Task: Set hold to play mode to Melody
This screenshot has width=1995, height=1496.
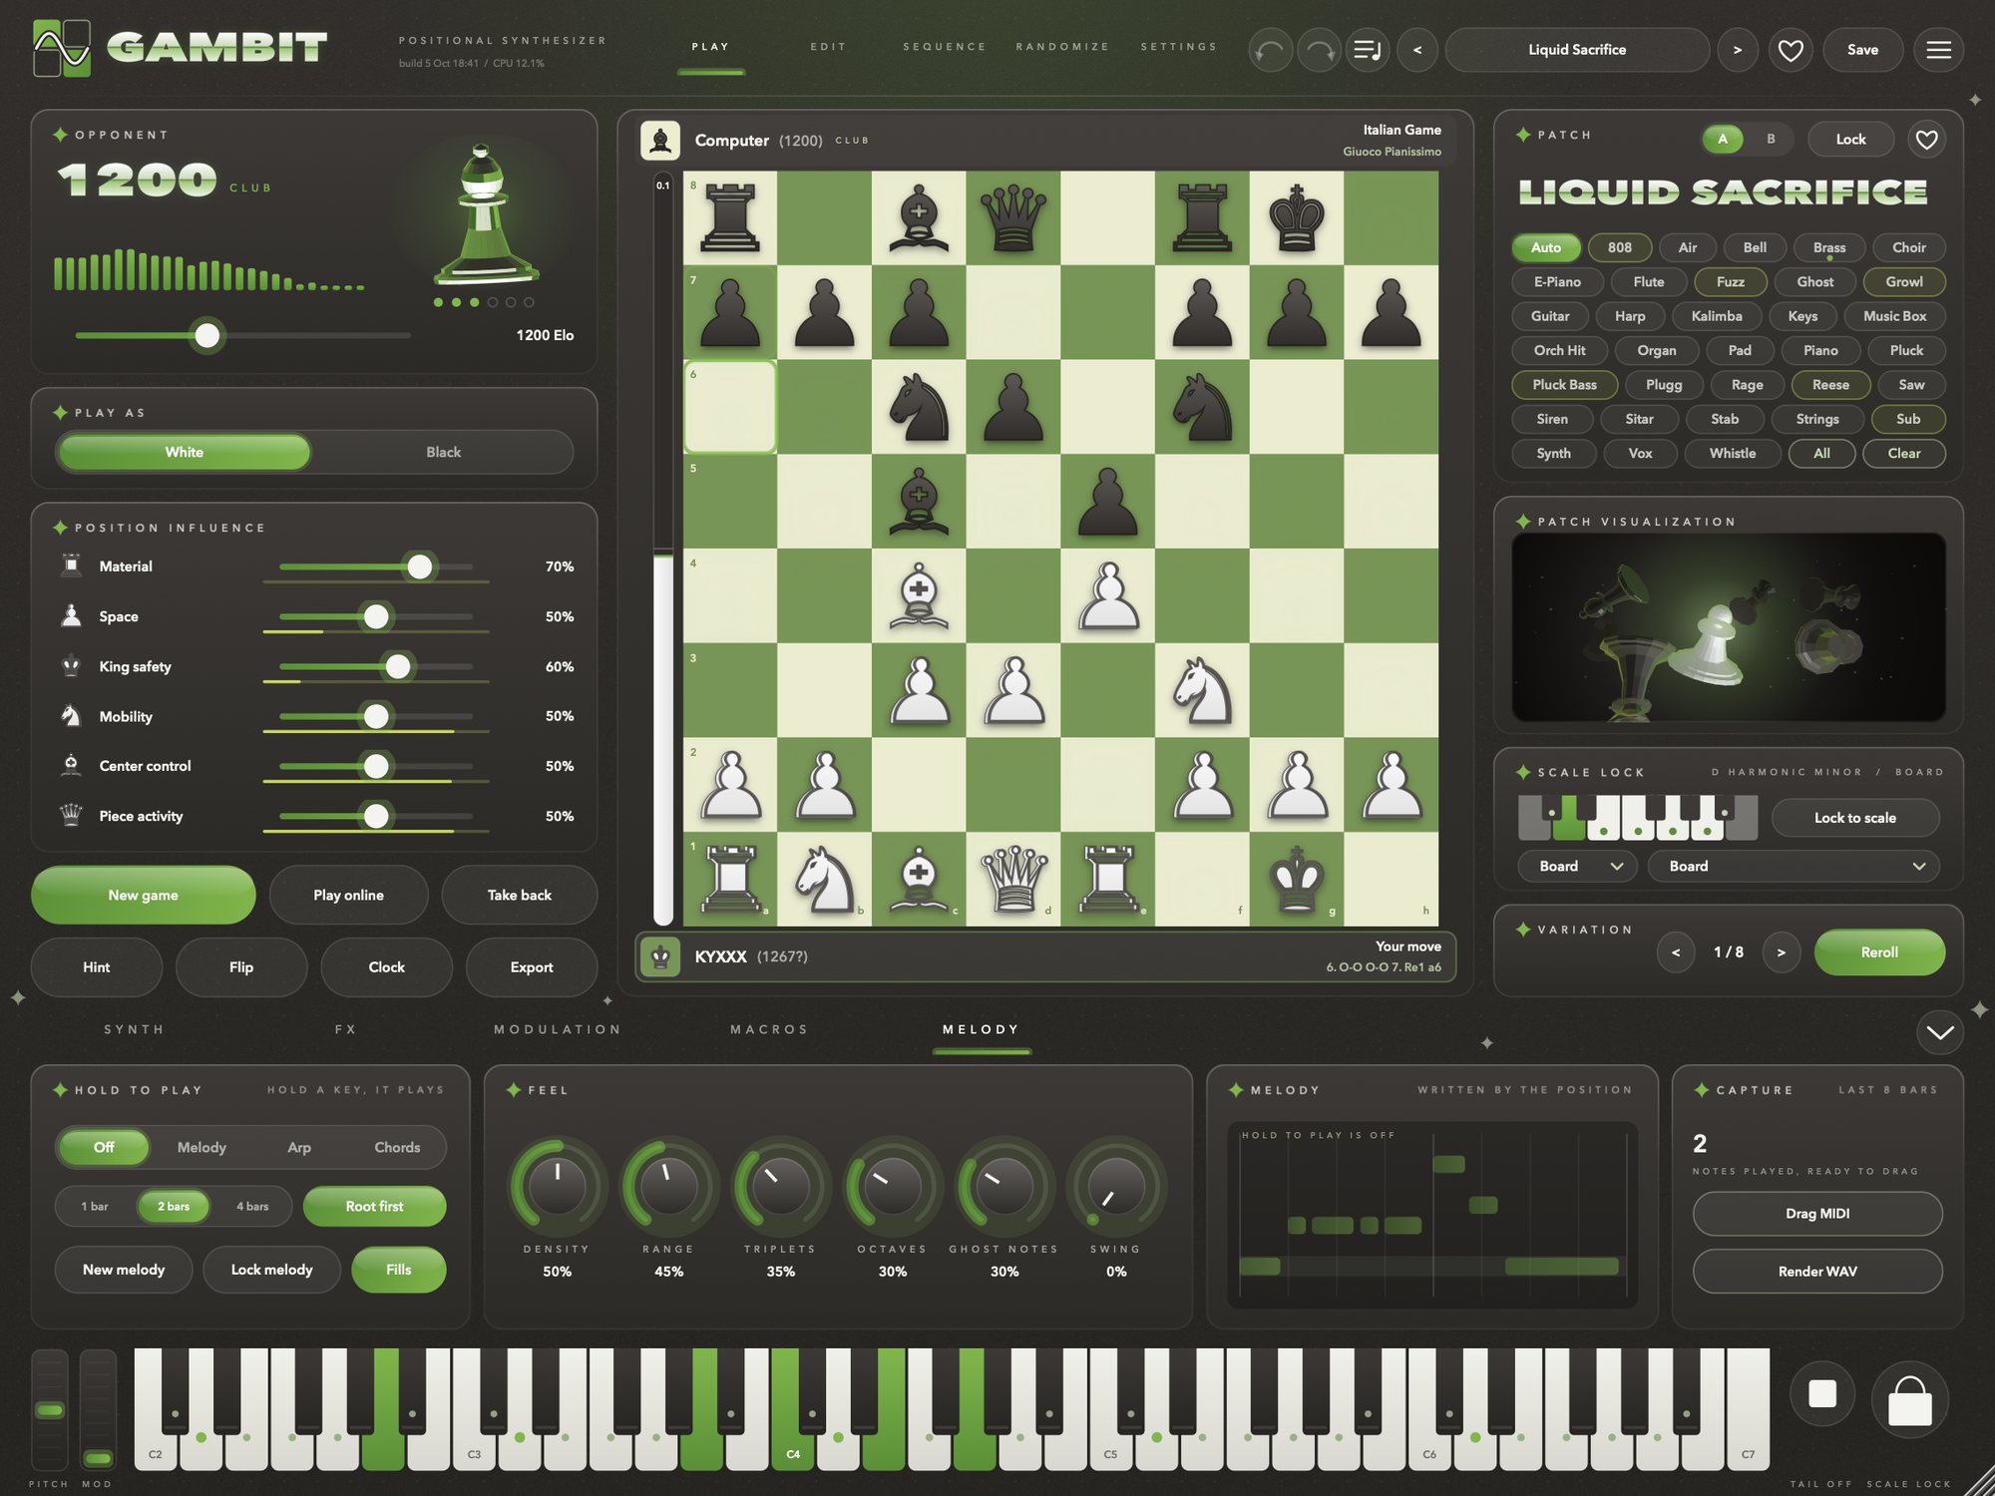Action: [x=201, y=1148]
